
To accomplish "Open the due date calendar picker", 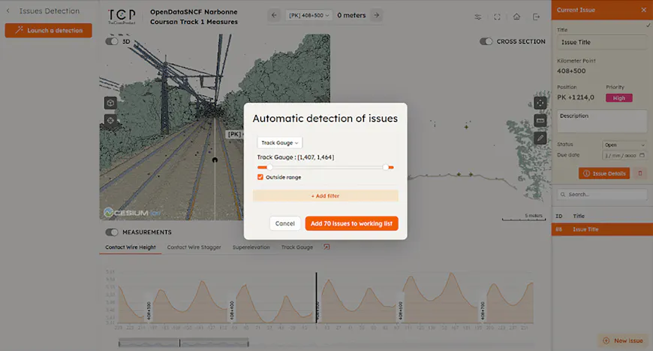I will 642,156.
